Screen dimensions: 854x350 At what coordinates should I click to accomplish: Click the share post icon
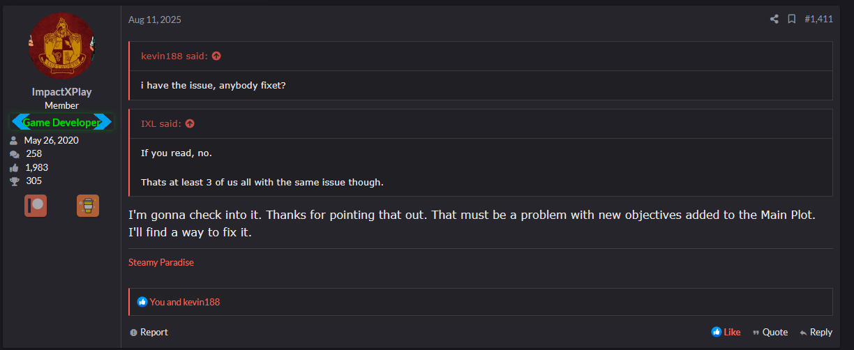[x=774, y=20]
